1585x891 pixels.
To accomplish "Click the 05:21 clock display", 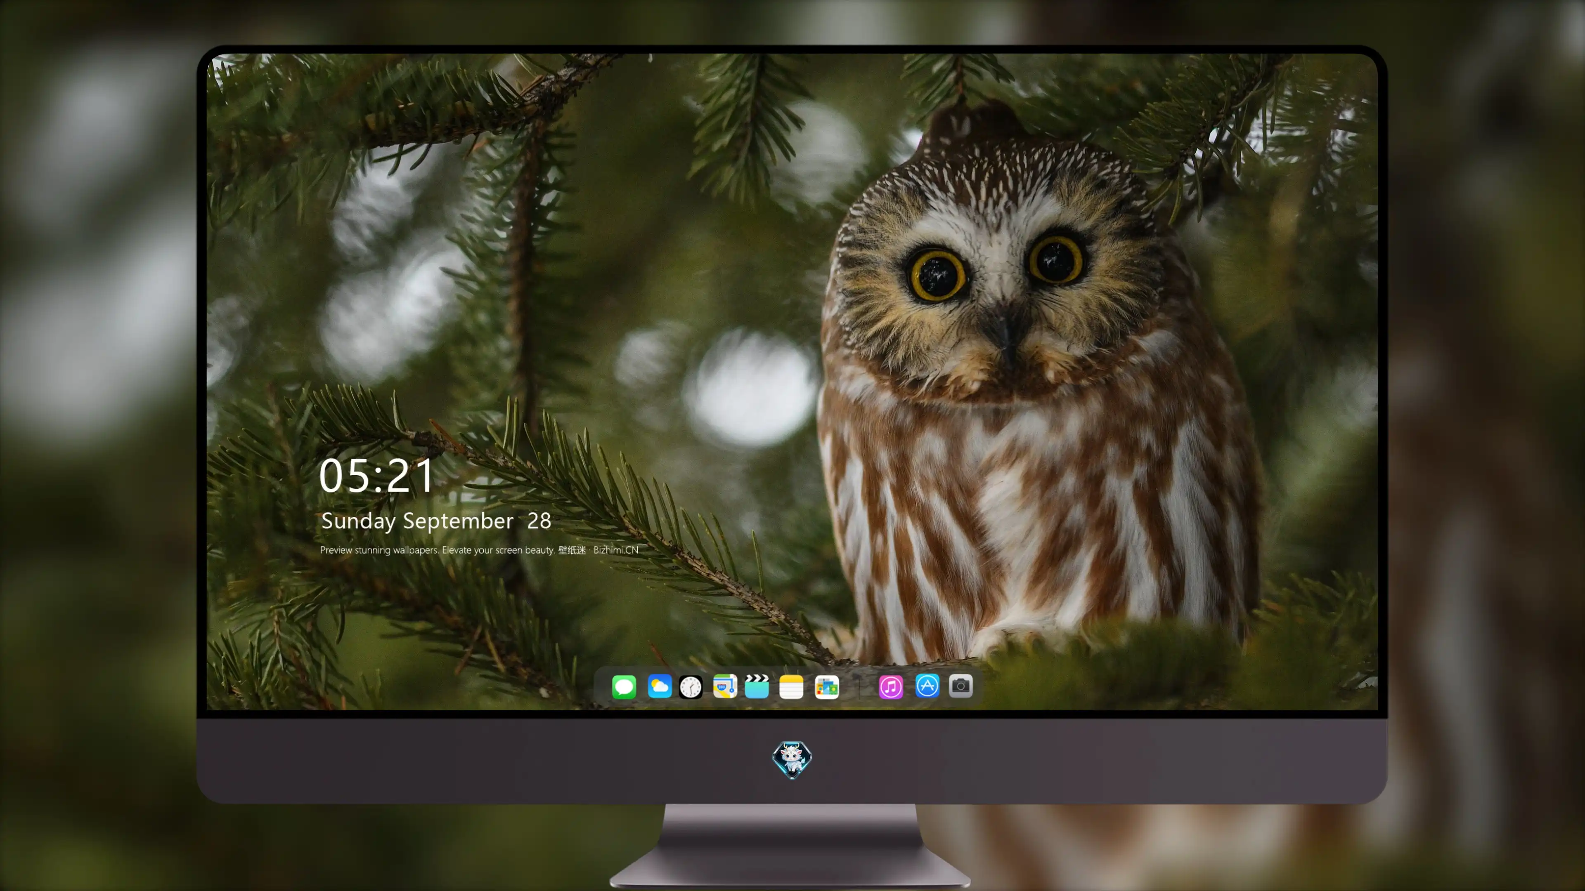I will click(376, 476).
